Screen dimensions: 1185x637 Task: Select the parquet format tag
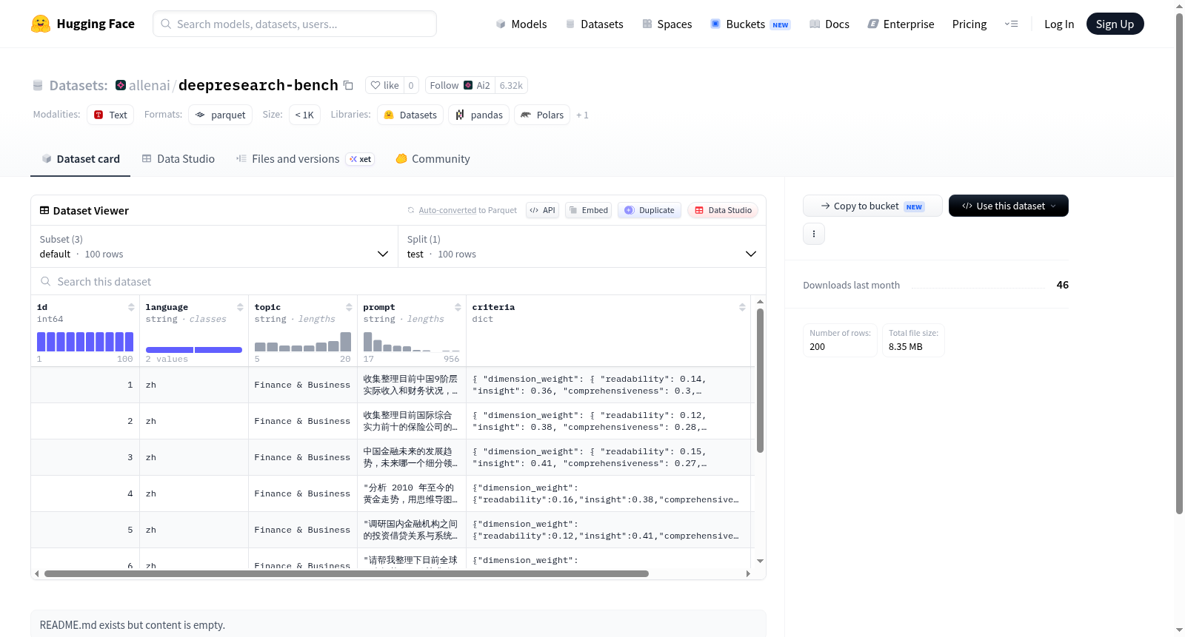pos(220,115)
